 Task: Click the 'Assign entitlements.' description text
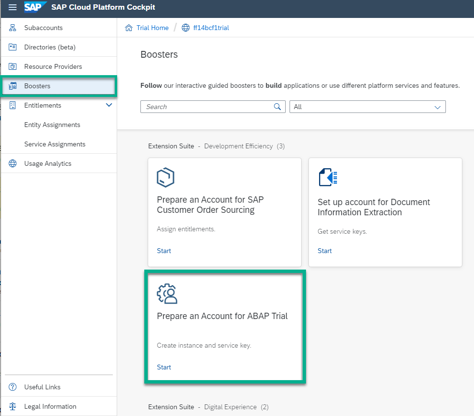tap(186, 229)
